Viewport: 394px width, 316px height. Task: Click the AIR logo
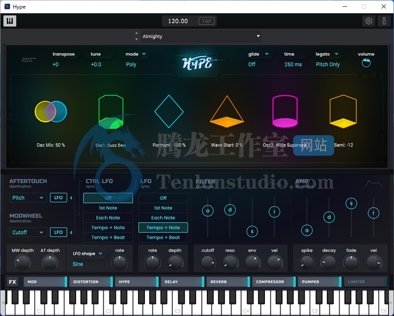pyautogui.click(x=29, y=59)
